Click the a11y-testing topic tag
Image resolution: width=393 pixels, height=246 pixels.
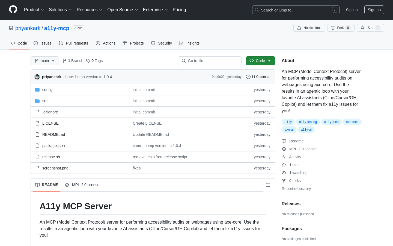click(308, 122)
